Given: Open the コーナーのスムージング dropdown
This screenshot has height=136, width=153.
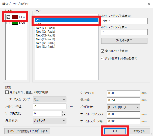Looking at the screenshot, I should click(49, 99).
